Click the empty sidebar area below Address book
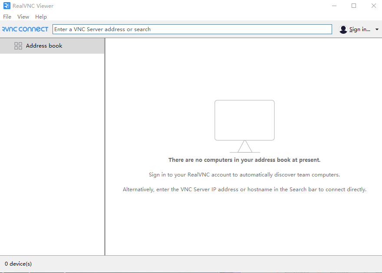382x273 pixels. (x=52, y=151)
